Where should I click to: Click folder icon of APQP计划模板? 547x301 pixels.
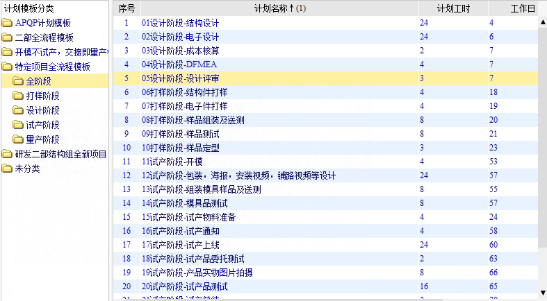coord(7,24)
